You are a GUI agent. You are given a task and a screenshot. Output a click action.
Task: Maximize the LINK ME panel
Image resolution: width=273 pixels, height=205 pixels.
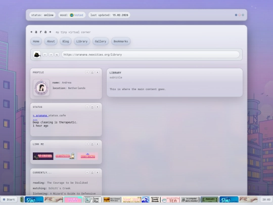point(93,144)
